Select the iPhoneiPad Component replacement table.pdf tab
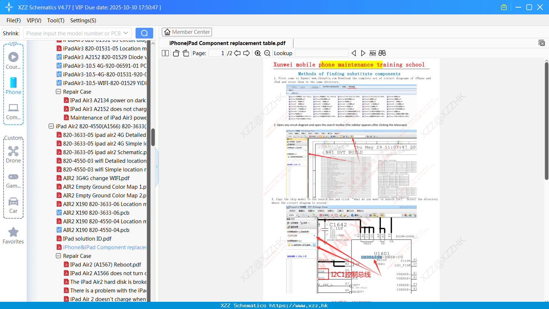 click(x=227, y=43)
